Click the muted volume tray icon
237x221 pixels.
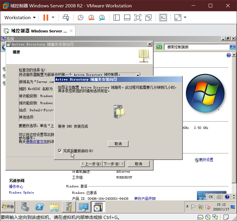[208, 207]
